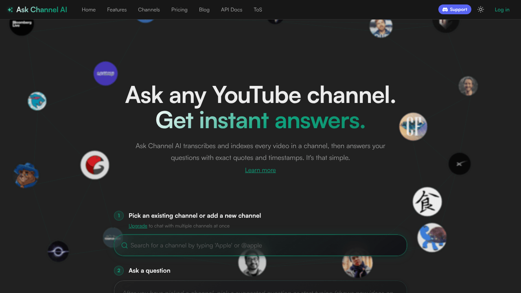This screenshot has width=521, height=293.
Task: Open the Pricing page
Action: pyautogui.click(x=180, y=10)
